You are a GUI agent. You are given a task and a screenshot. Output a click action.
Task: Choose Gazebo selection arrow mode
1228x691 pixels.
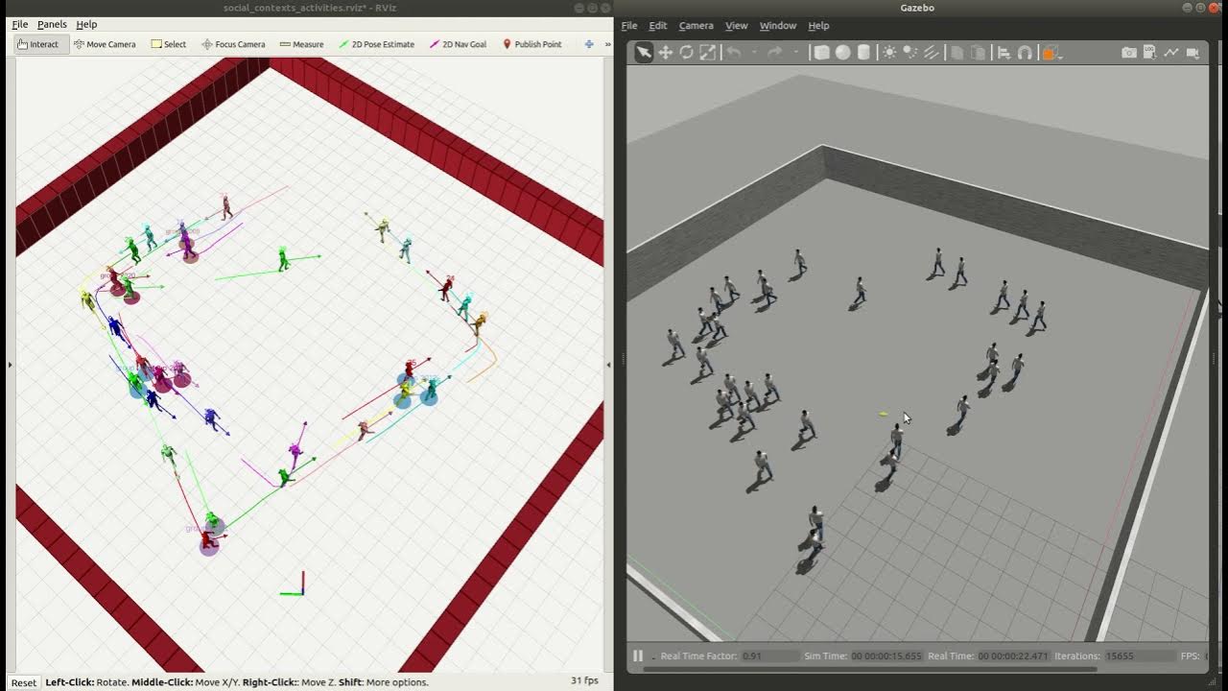(x=644, y=53)
